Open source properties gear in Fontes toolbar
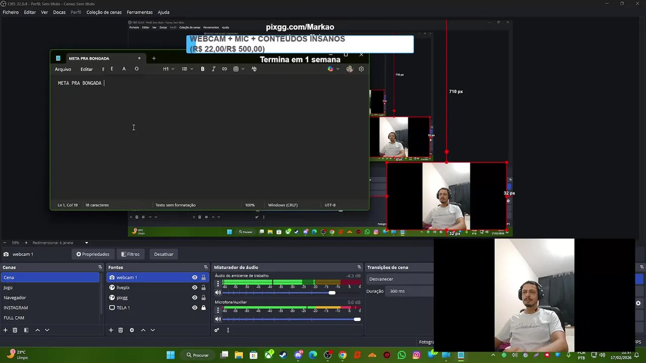The width and height of the screenshot is (646, 363). click(x=132, y=330)
